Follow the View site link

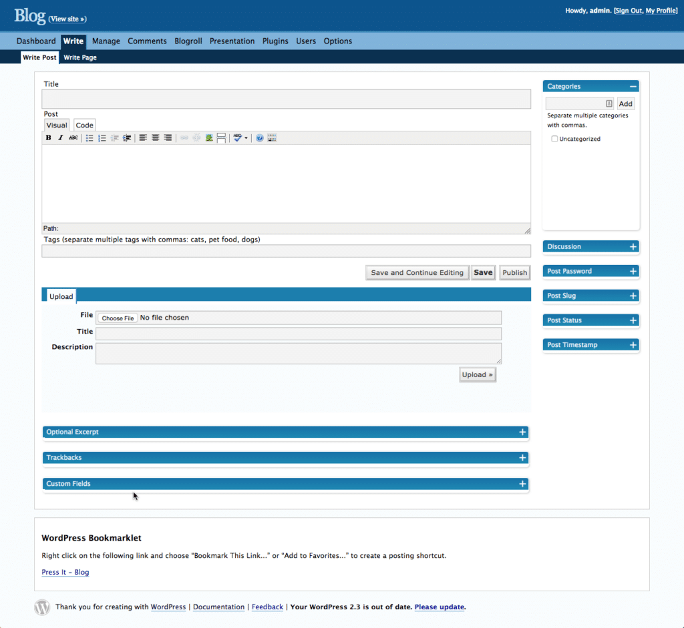pyautogui.click(x=67, y=19)
